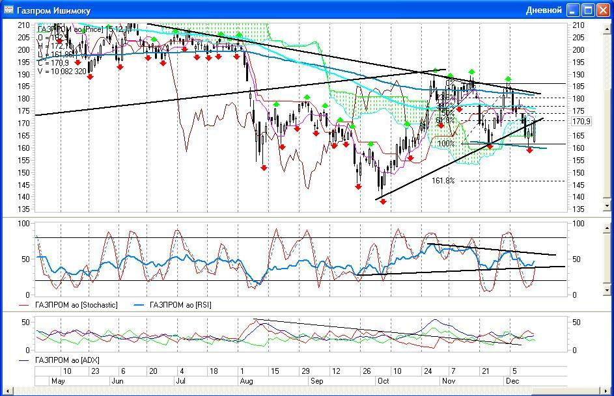Image resolution: width=614 pixels, height=396 pixels.
Task: Click the Dec label on the time axis
Action: click(512, 381)
